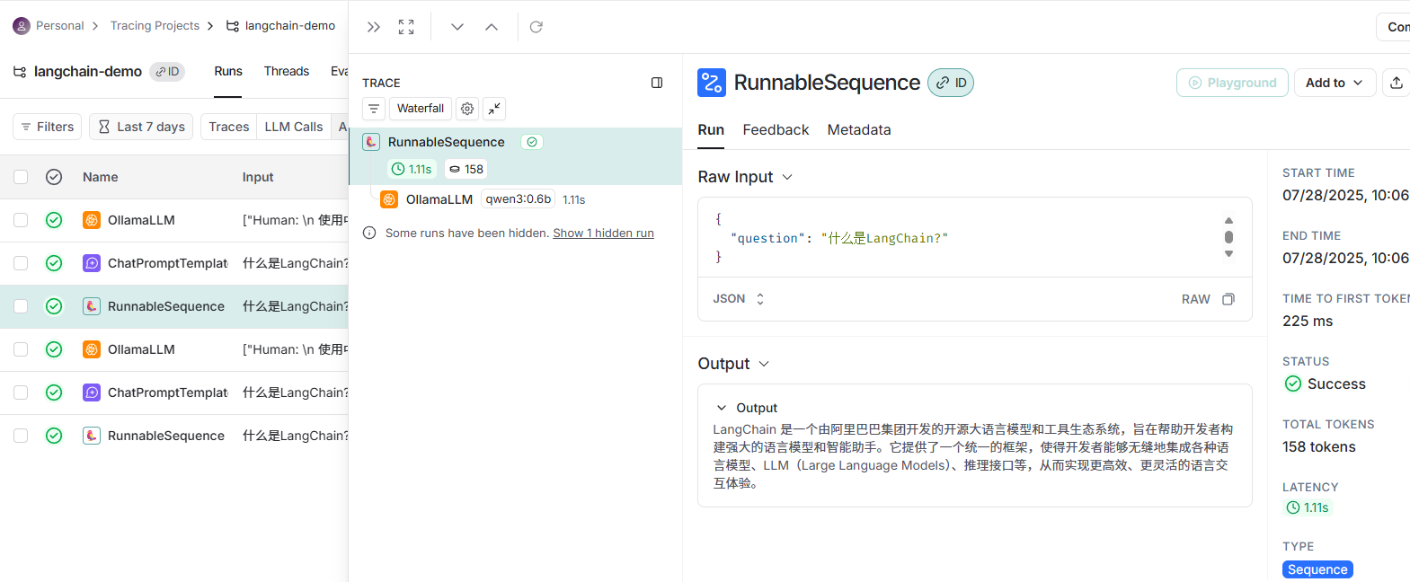Click Show 1 hidden run link
Image resolution: width=1410 pixels, height=582 pixels.
click(x=603, y=233)
